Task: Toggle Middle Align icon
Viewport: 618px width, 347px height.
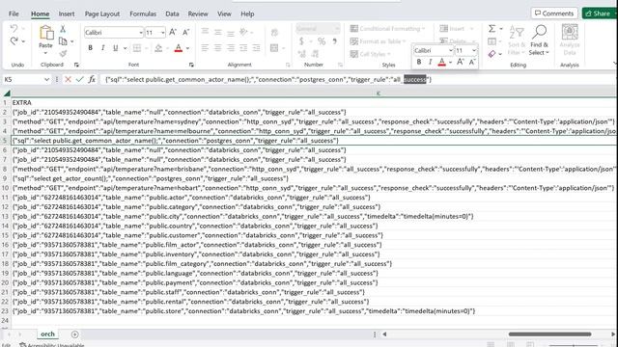Action: click(217, 32)
